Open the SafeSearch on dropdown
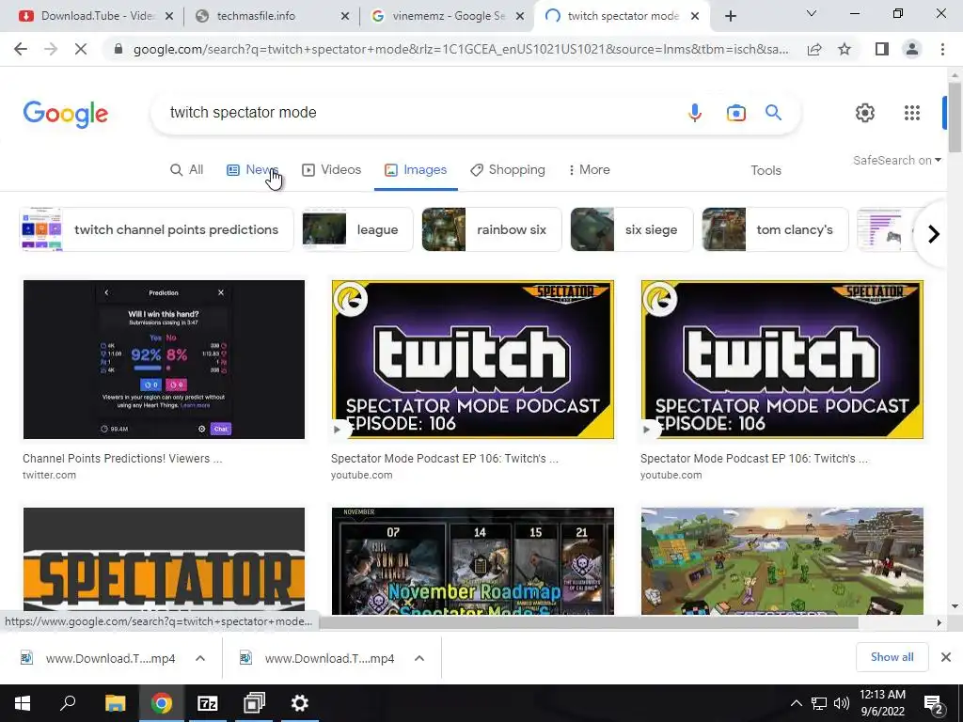This screenshot has height=722, width=963. (896, 161)
